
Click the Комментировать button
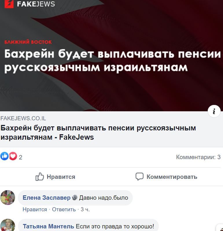(166, 177)
